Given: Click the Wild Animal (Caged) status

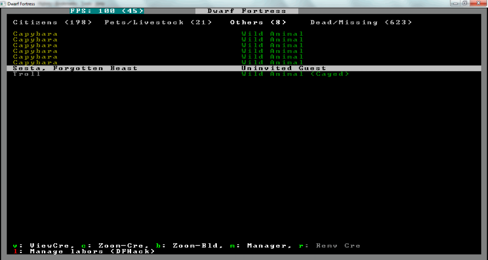Looking at the screenshot, I should (295, 74).
